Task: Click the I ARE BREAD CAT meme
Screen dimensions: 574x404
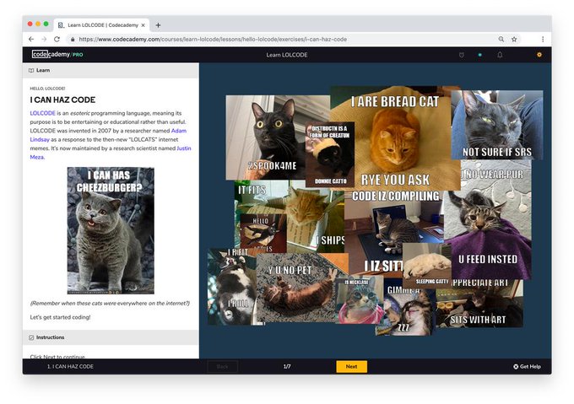Action: click(399, 137)
